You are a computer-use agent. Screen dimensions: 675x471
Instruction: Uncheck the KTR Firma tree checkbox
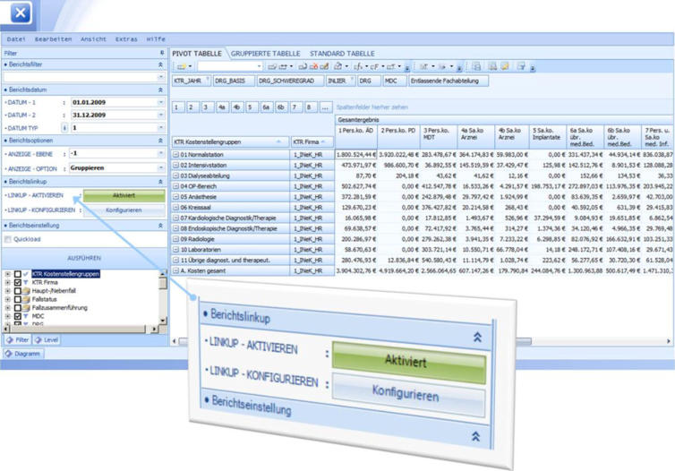[19, 283]
